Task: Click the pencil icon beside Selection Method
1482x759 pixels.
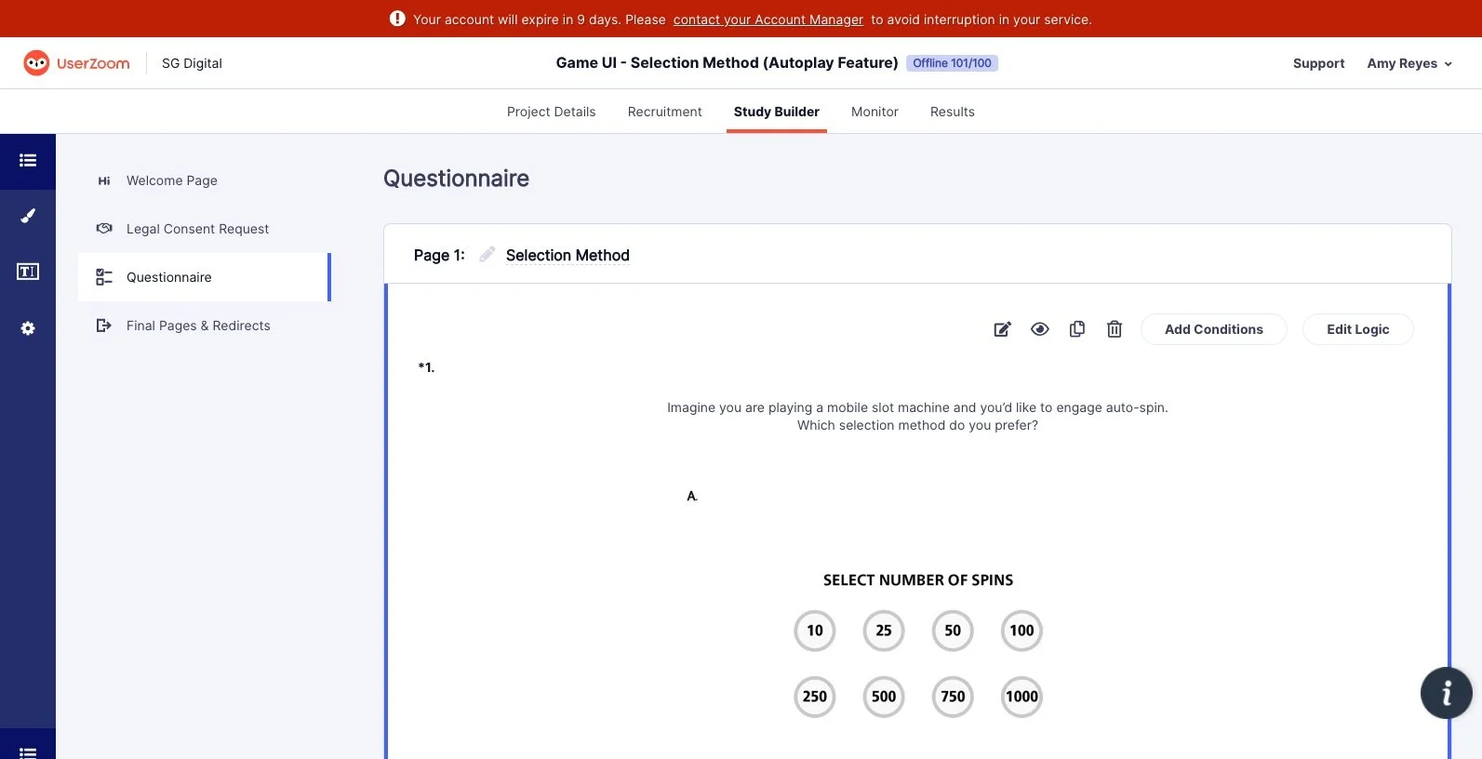Action: click(x=487, y=255)
